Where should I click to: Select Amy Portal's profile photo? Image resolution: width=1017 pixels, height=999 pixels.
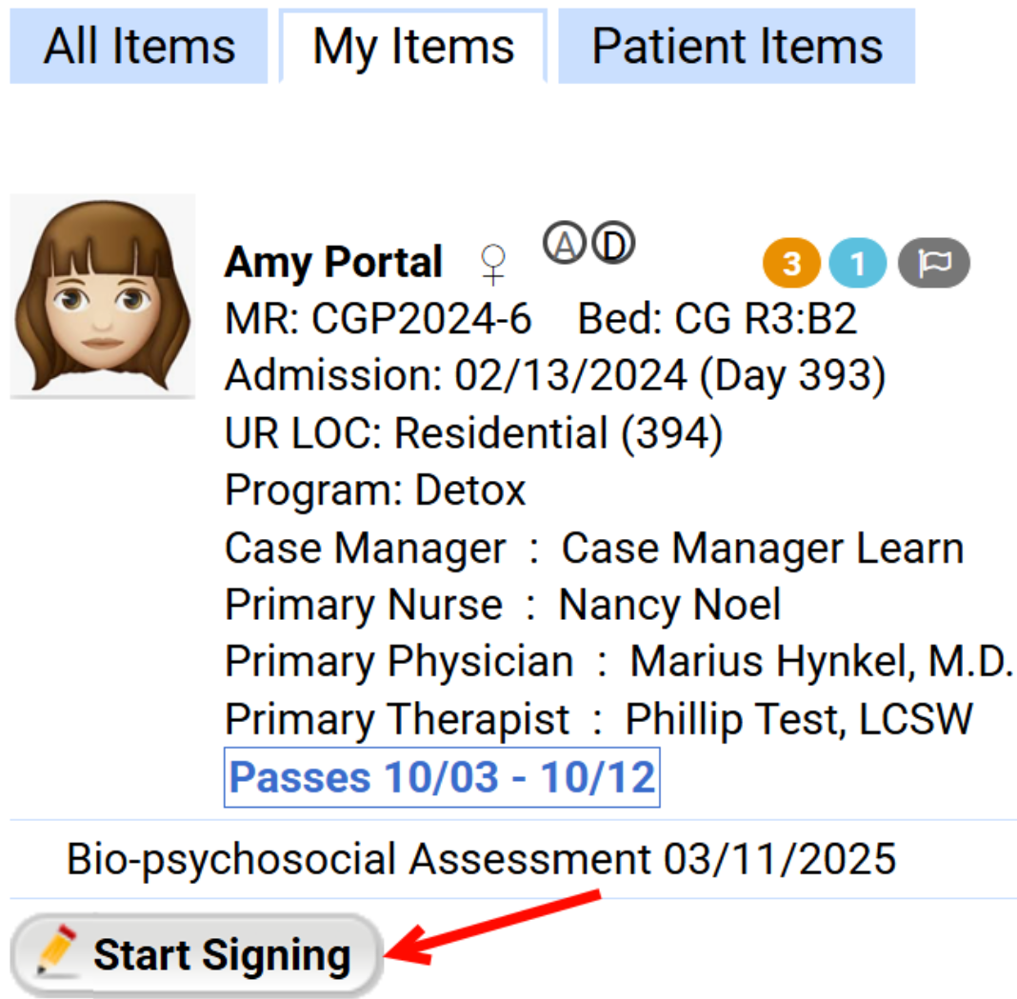tap(103, 295)
